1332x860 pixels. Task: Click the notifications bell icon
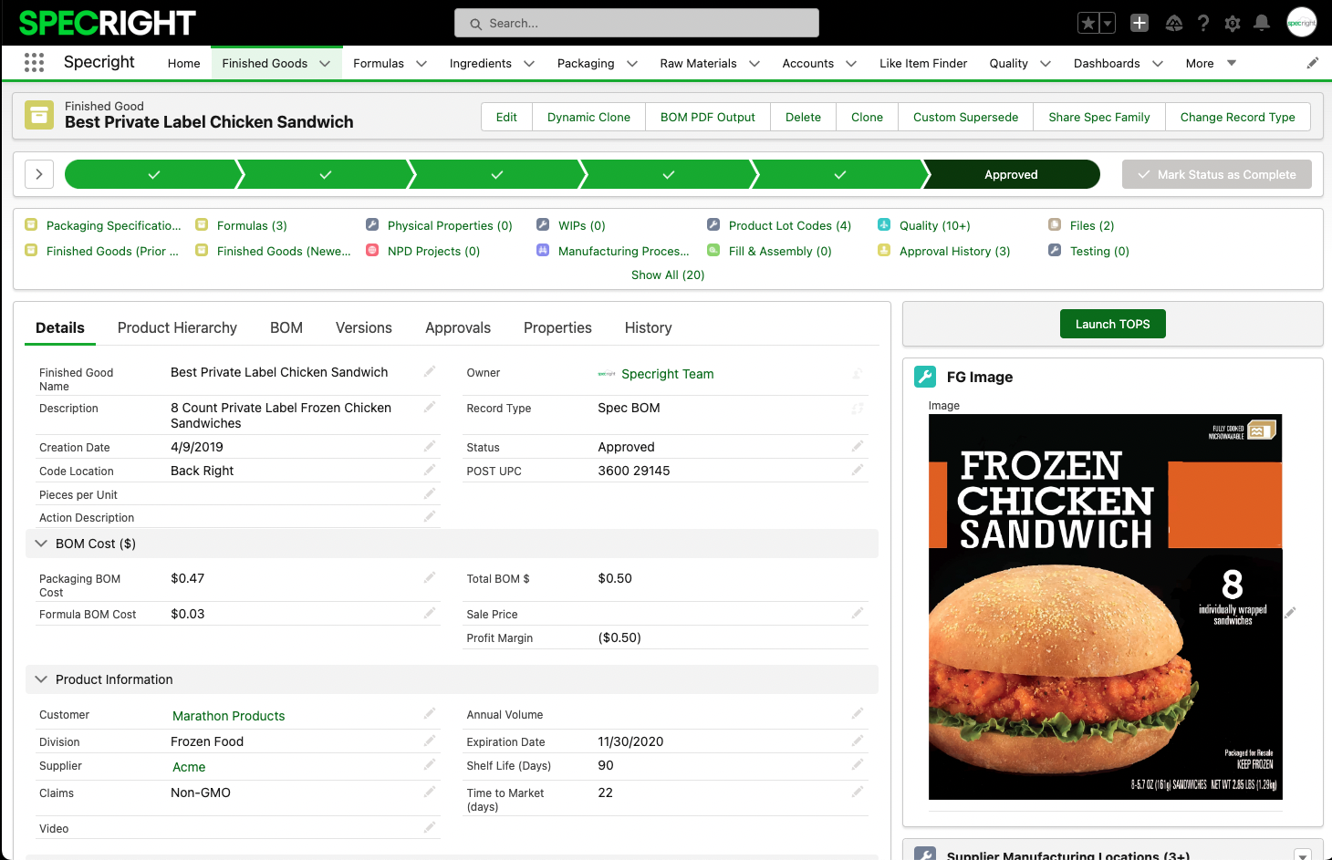(1262, 23)
